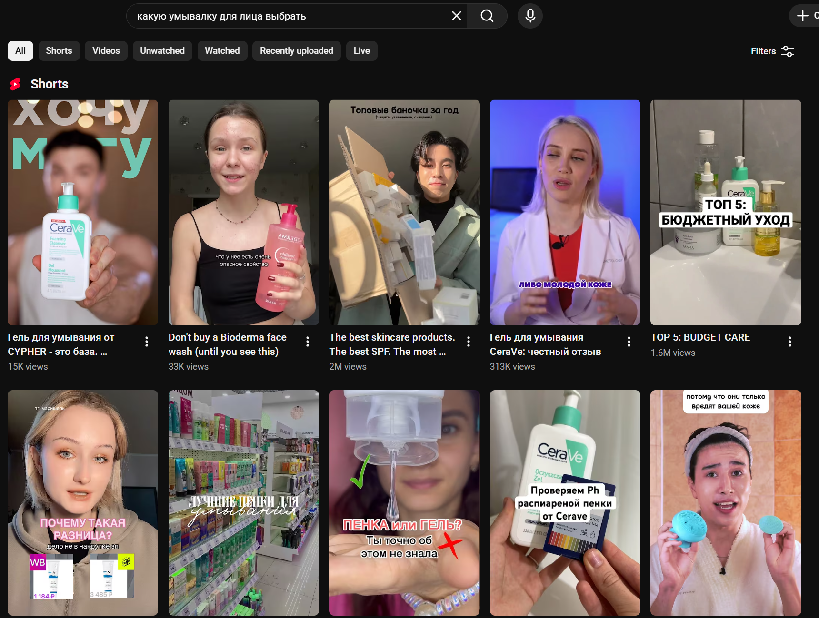Play the 'Лучшие пенки для умывания' thumbnail
Viewport: 819px width, 618px height.
tap(244, 503)
